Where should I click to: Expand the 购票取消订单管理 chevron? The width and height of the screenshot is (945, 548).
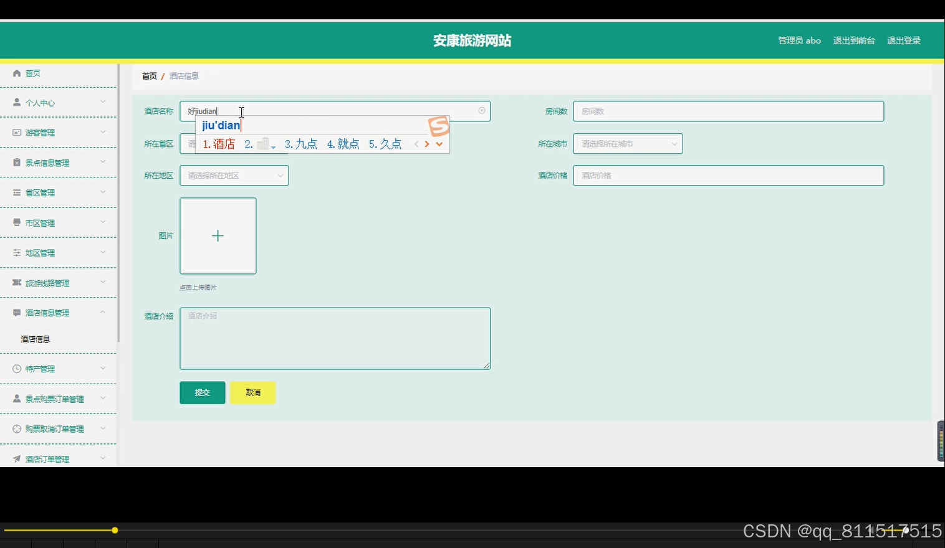click(x=103, y=428)
